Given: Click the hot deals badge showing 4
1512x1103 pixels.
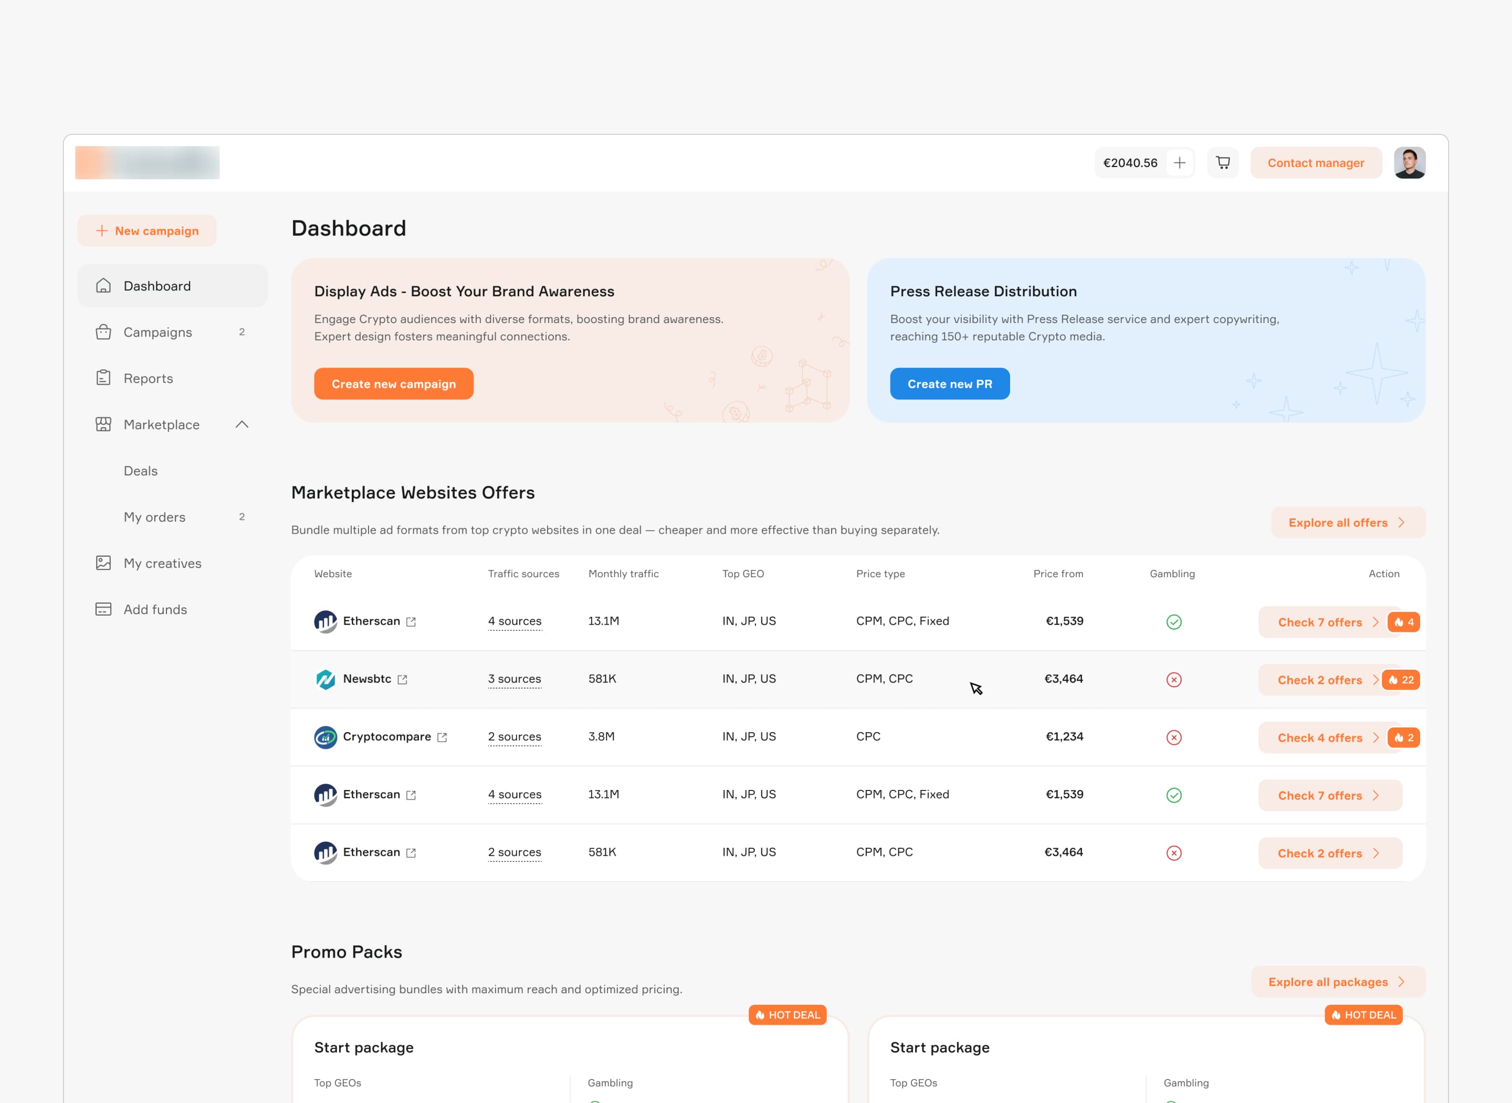Looking at the screenshot, I should point(1403,622).
